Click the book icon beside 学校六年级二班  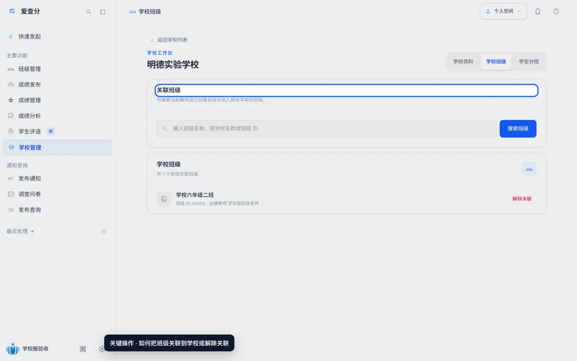(164, 199)
